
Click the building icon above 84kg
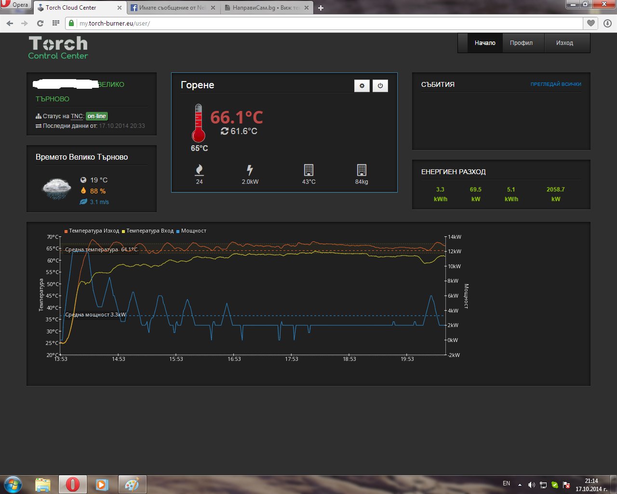362,170
